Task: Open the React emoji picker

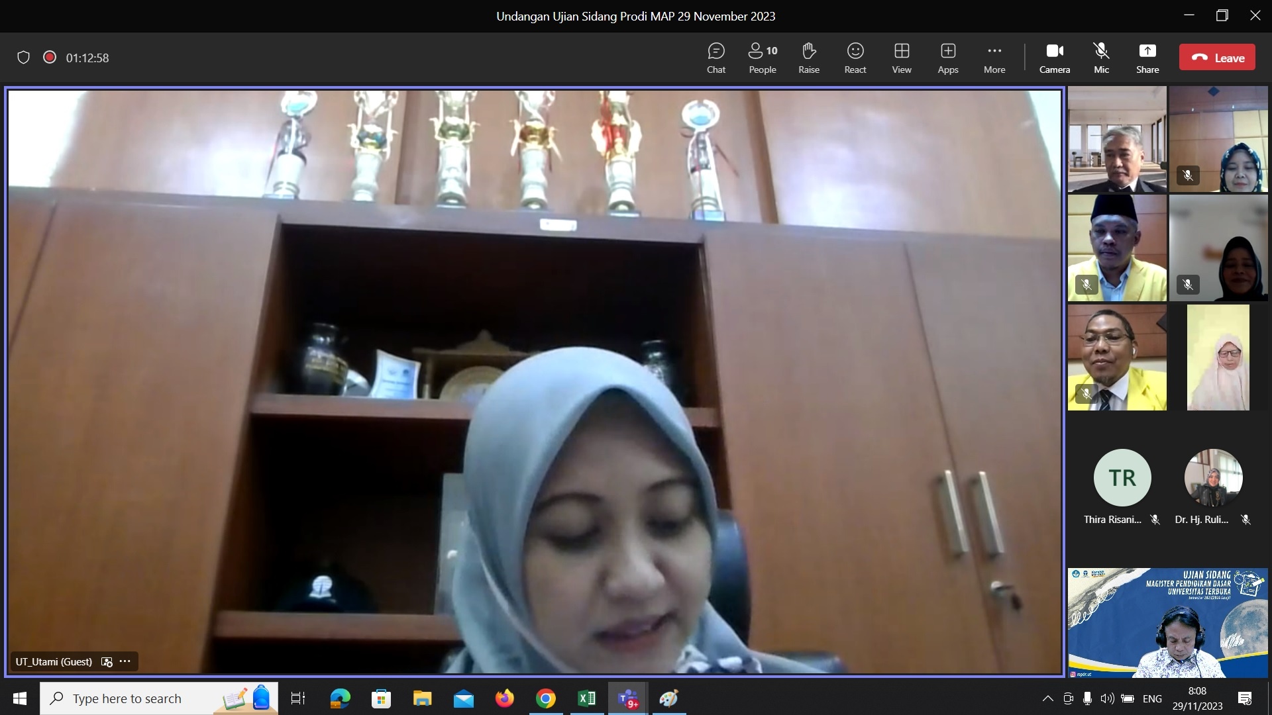Action: 855,58
